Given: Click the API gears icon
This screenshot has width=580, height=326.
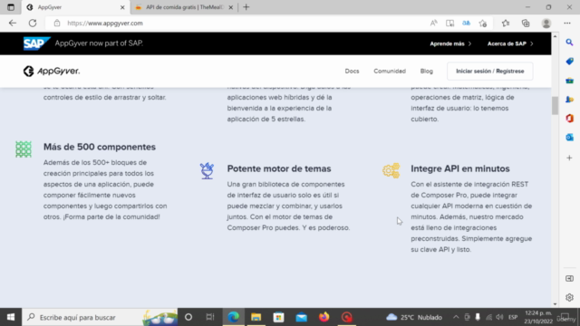Looking at the screenshot, I should [391, 170].
